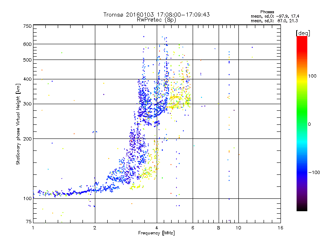Click the x-axis tick label '8'

(219, 228)
